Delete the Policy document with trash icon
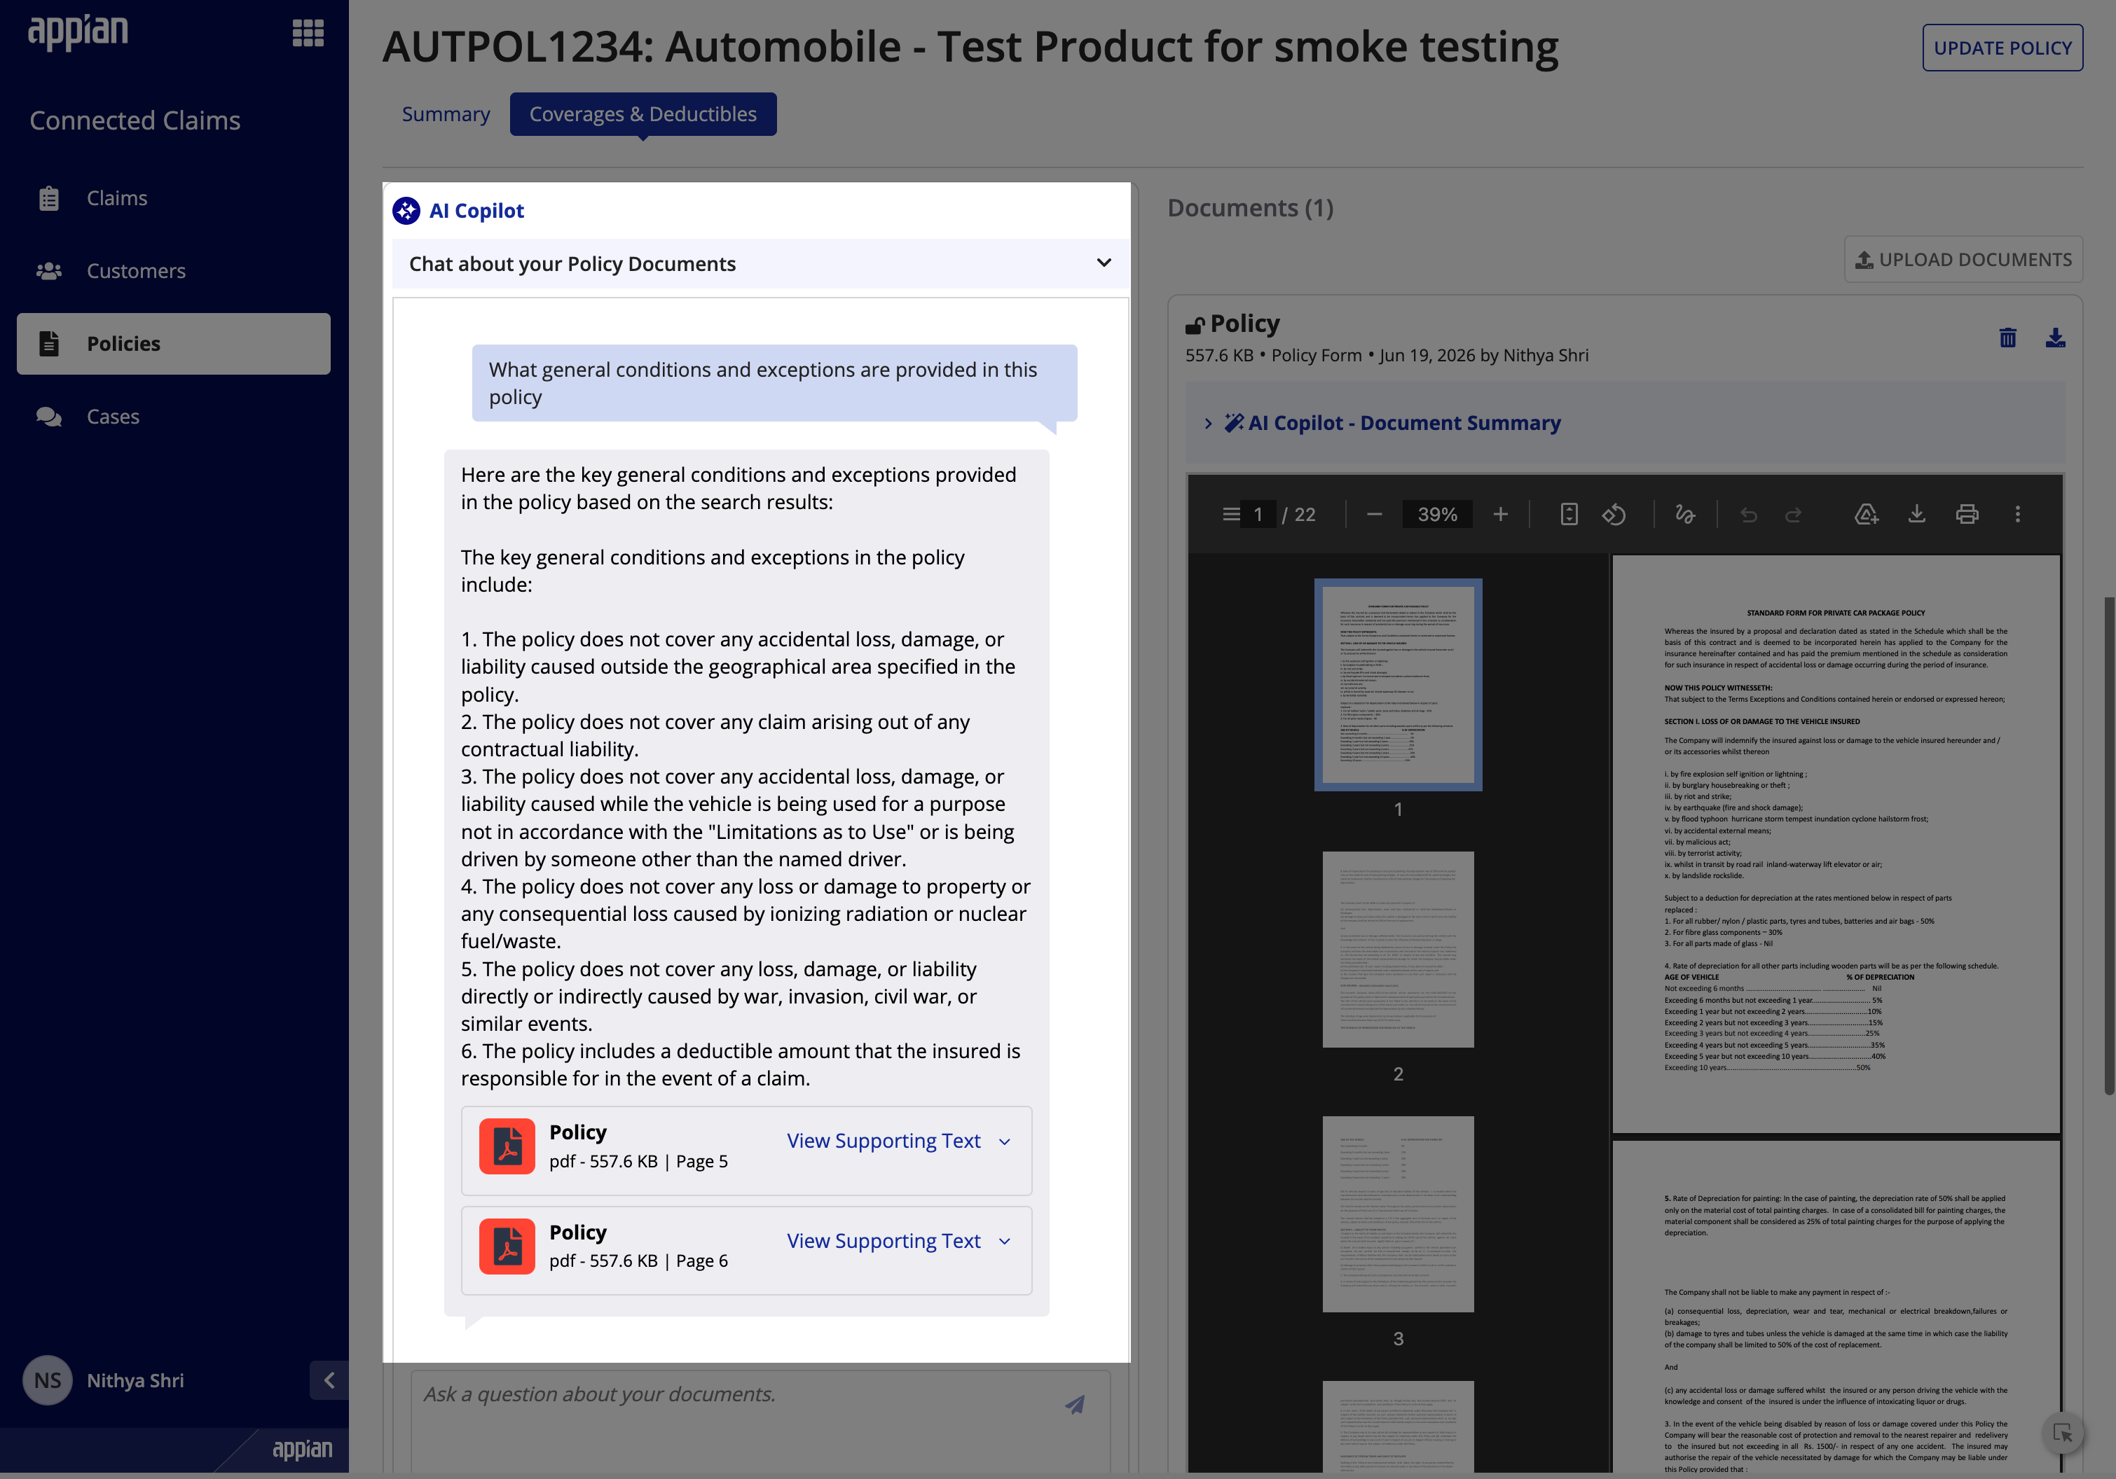 2008,338
